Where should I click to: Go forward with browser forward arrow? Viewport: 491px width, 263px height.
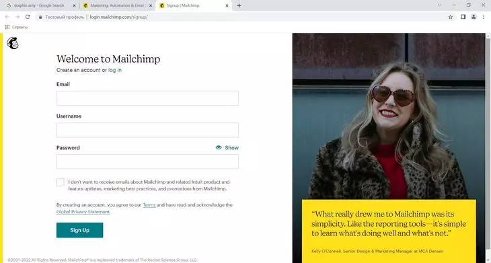tap(17, 17)
